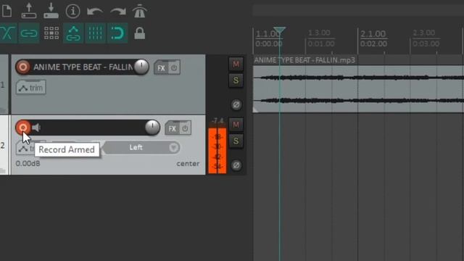Click ANIME TYPE BEAT track name field
The height and width of the screenshot is (261, 464).
[83, 67]
